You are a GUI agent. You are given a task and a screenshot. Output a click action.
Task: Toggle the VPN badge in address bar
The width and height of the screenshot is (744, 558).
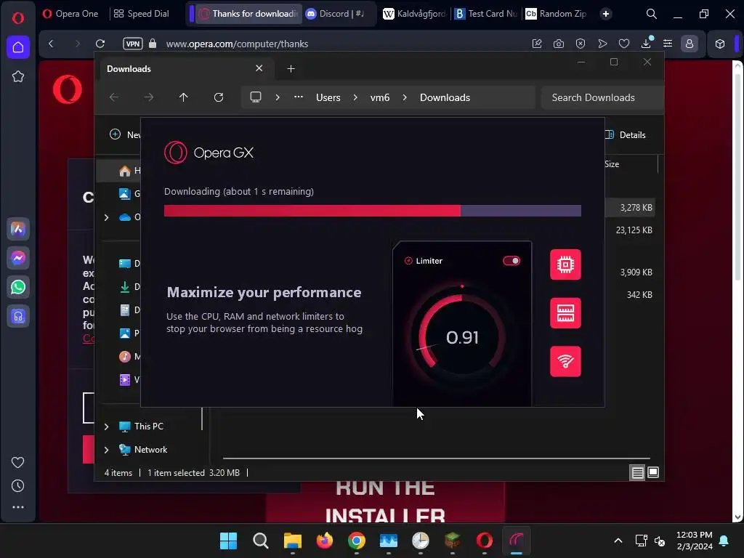point(133,44)
